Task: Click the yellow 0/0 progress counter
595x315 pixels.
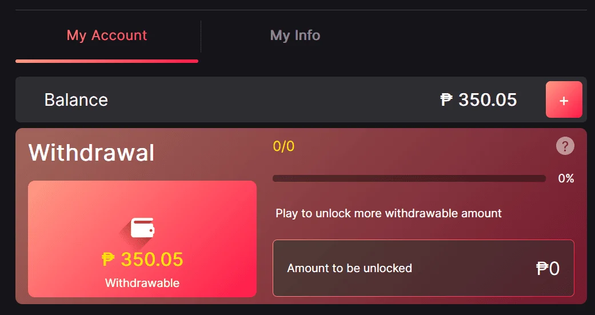Action: (283, 146)
